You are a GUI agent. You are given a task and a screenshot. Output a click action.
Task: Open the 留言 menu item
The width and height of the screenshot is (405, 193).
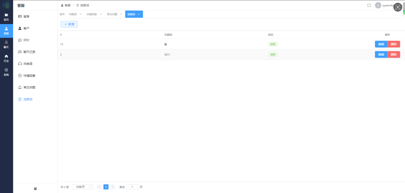click(x=26, y=17)
